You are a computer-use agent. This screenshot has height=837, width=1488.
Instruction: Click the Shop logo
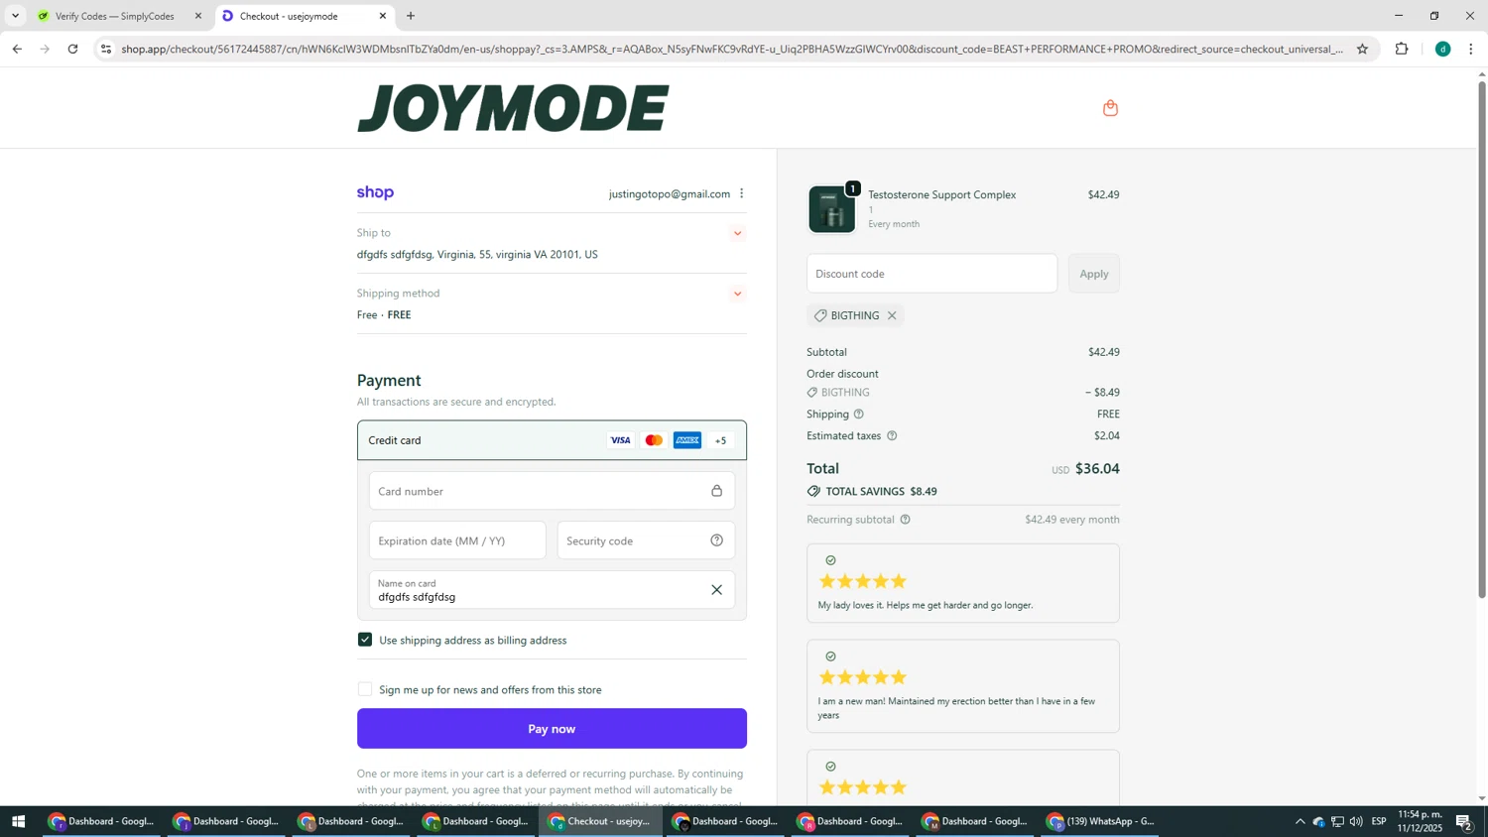pos(375,192)
